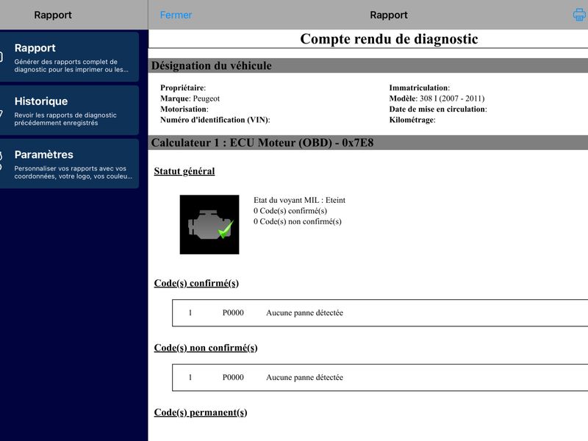Viewport: 588px width, 441px height.
Task: Click the "Propriétaire" field label
Action: coord(183,88)
